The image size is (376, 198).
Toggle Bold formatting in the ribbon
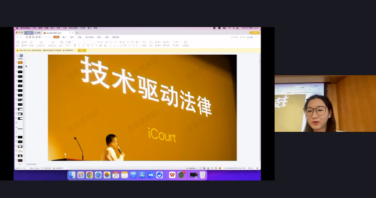(75, 45)
